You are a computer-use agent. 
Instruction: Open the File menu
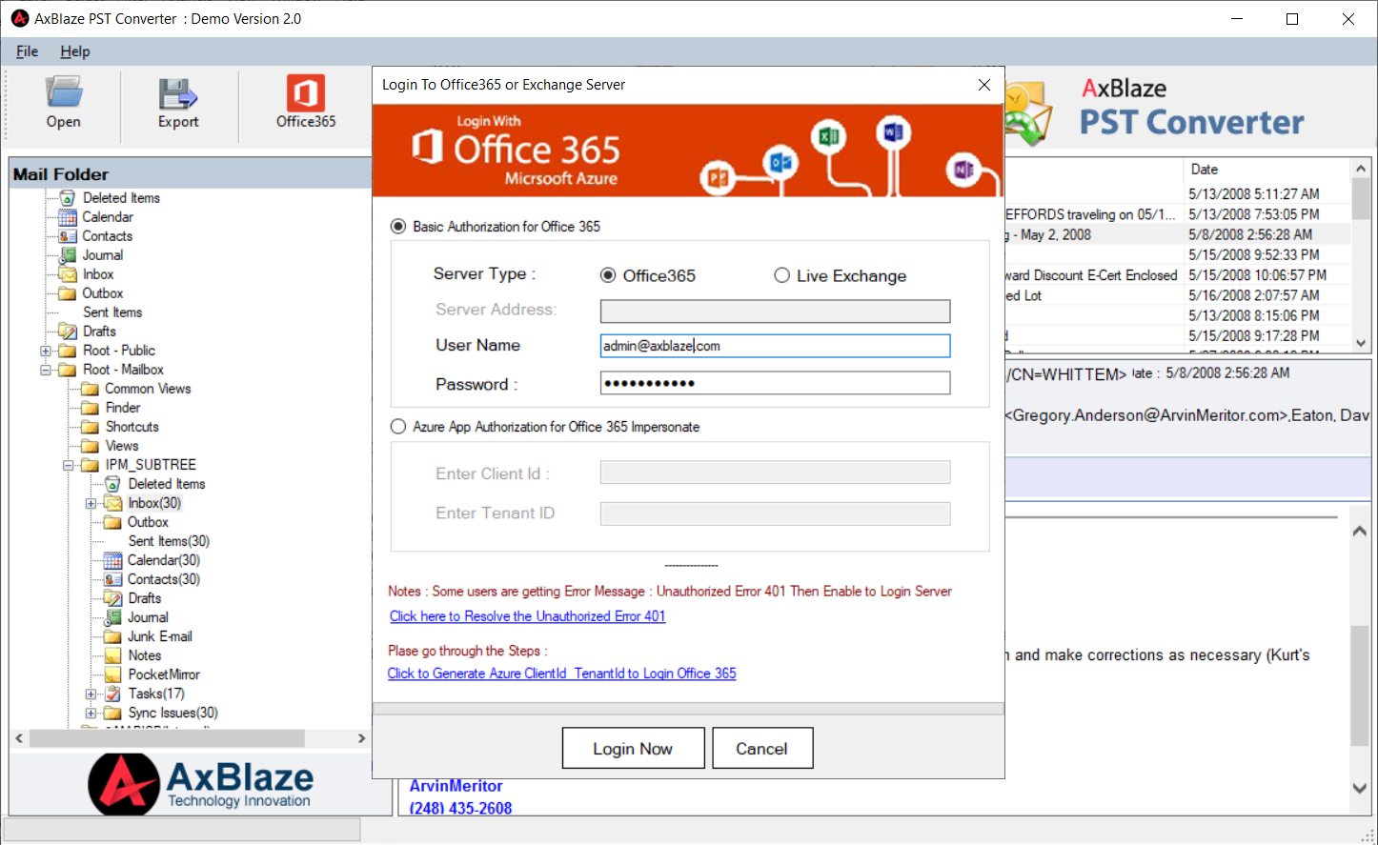click(x=28, y=51)
